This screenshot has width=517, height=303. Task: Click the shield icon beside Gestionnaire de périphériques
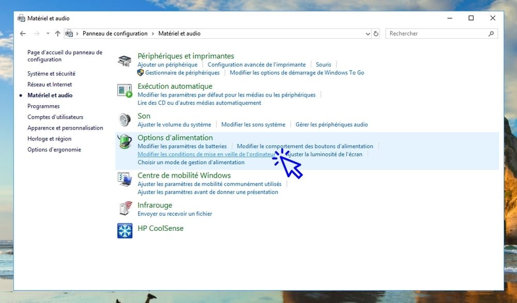pos(141,72)
